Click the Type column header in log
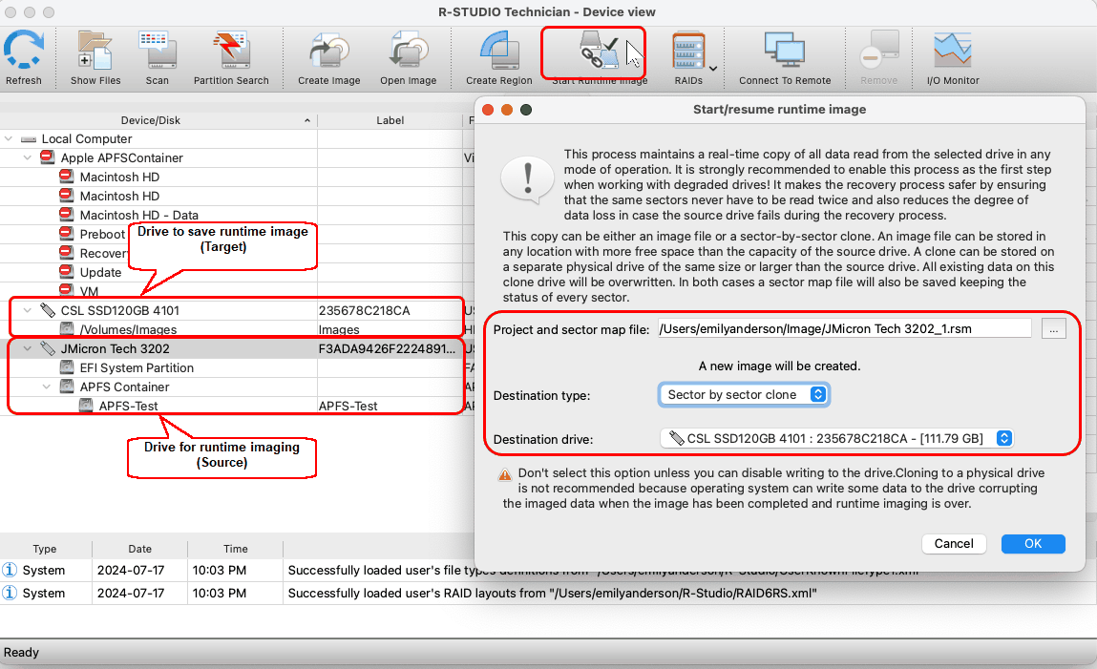The height and width of the screenshot is (669, 1097). coord(45,549)
